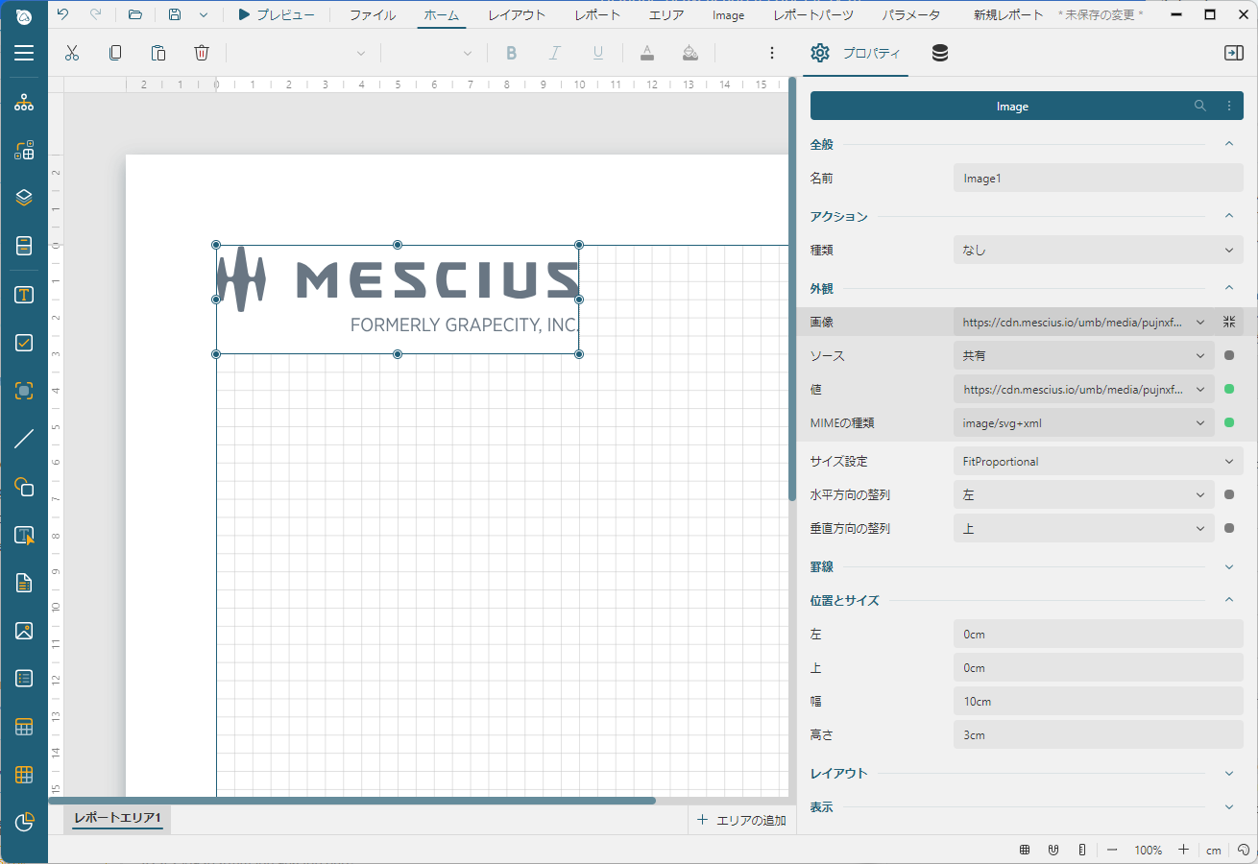Click the Paste clipboard icon
This screenshot has height=864, width=1258.
pyautogui.click(x=158, y=53)
